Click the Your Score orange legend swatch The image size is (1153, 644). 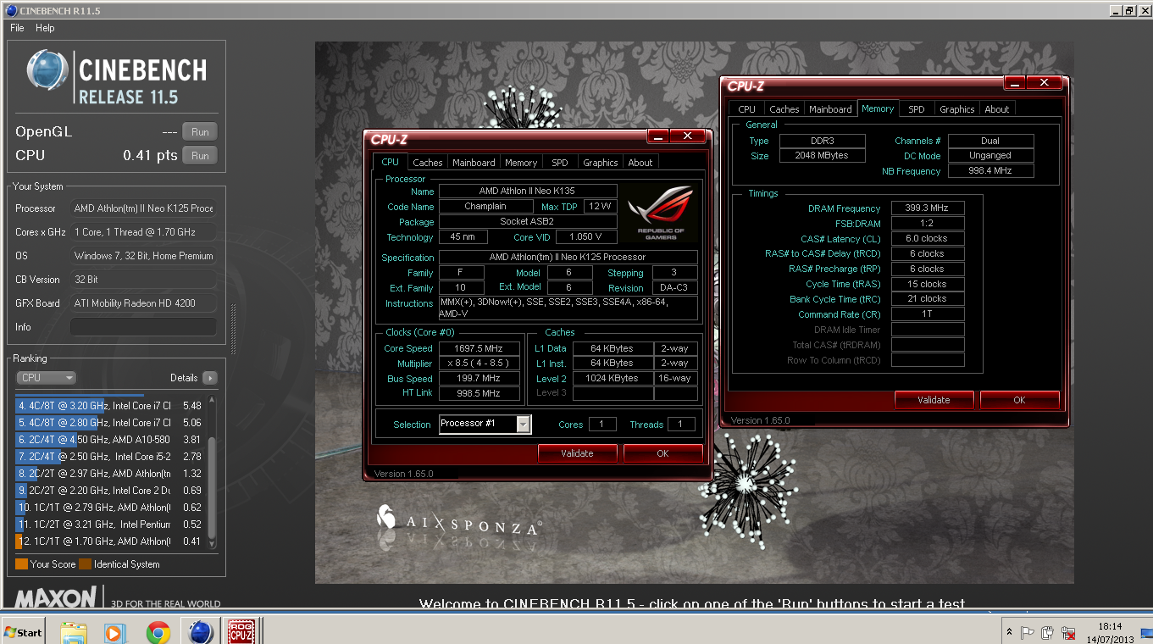coord(21,564)
